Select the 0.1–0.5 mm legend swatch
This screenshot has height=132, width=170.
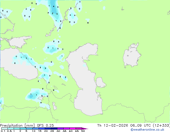pos(5,128)
